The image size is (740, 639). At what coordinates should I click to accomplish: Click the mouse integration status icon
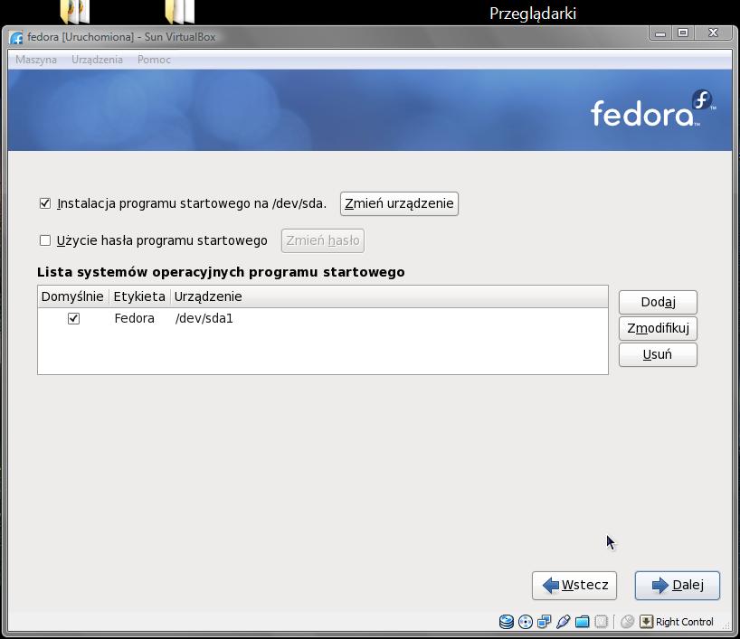[x=627, y=622]
